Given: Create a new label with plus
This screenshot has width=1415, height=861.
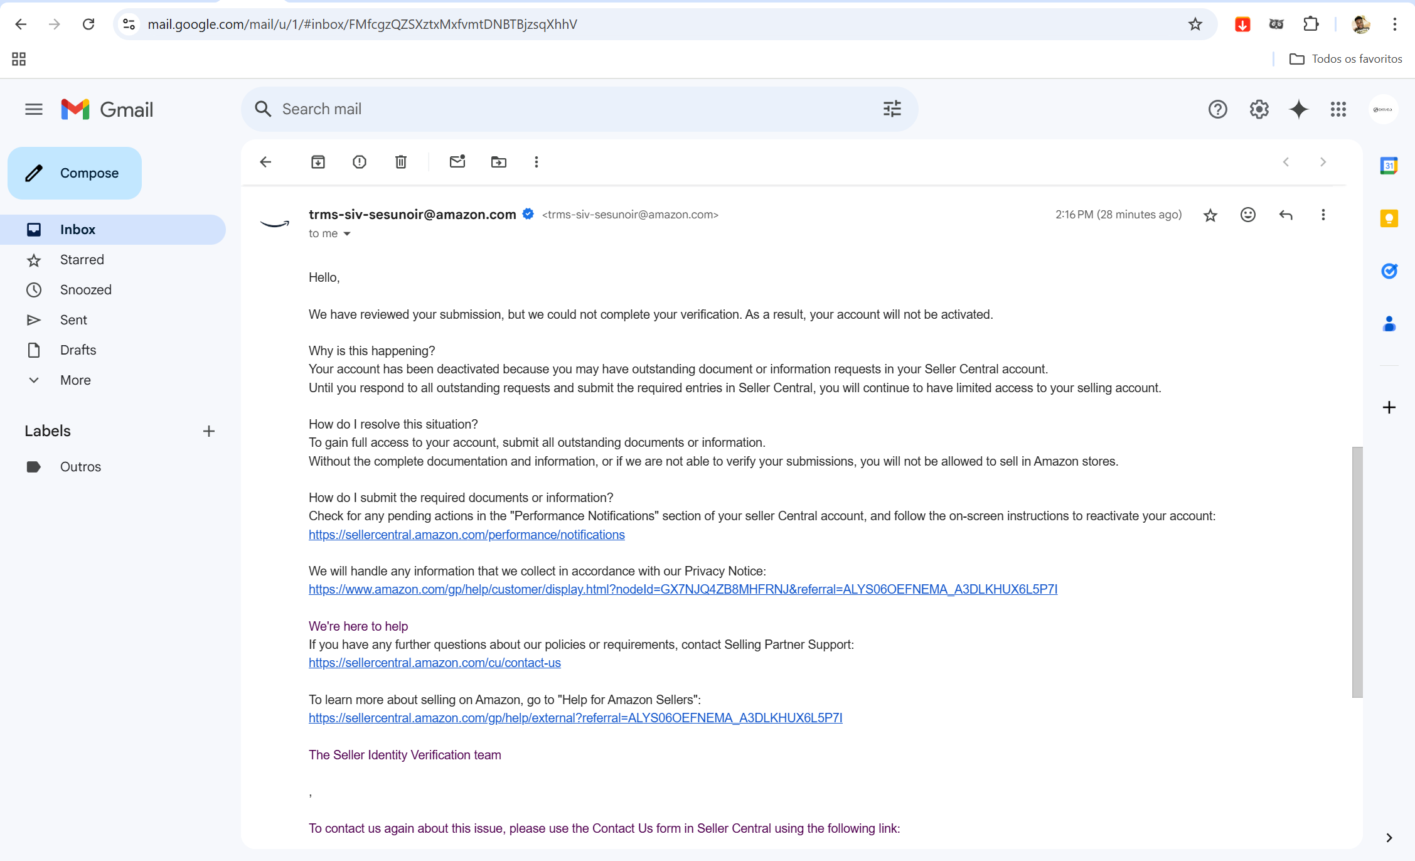Looking at the screenshot, I should [209, 431].
